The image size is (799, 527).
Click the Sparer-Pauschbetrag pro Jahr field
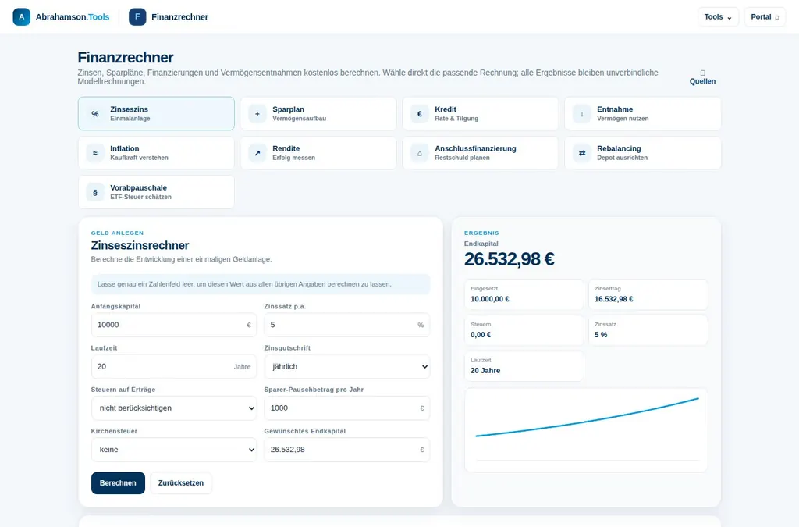pyautogui.click(x=347, y=408)
